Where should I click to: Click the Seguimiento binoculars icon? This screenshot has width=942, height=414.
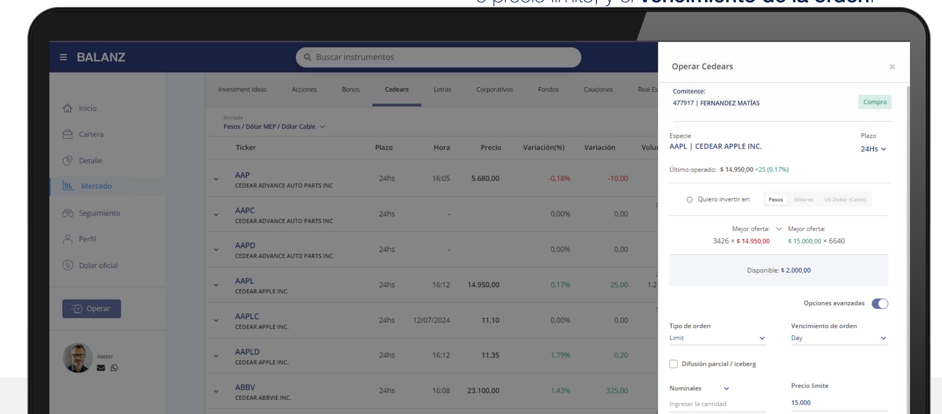click(x=68, y=213)
